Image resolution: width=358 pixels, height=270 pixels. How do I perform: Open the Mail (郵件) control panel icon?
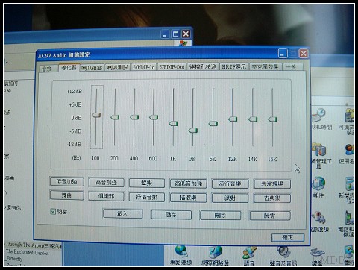(318, 183)
